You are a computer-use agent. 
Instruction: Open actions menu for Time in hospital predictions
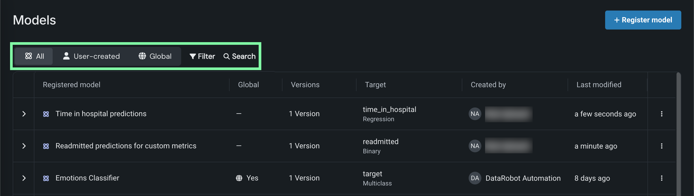tap(661, 114)
